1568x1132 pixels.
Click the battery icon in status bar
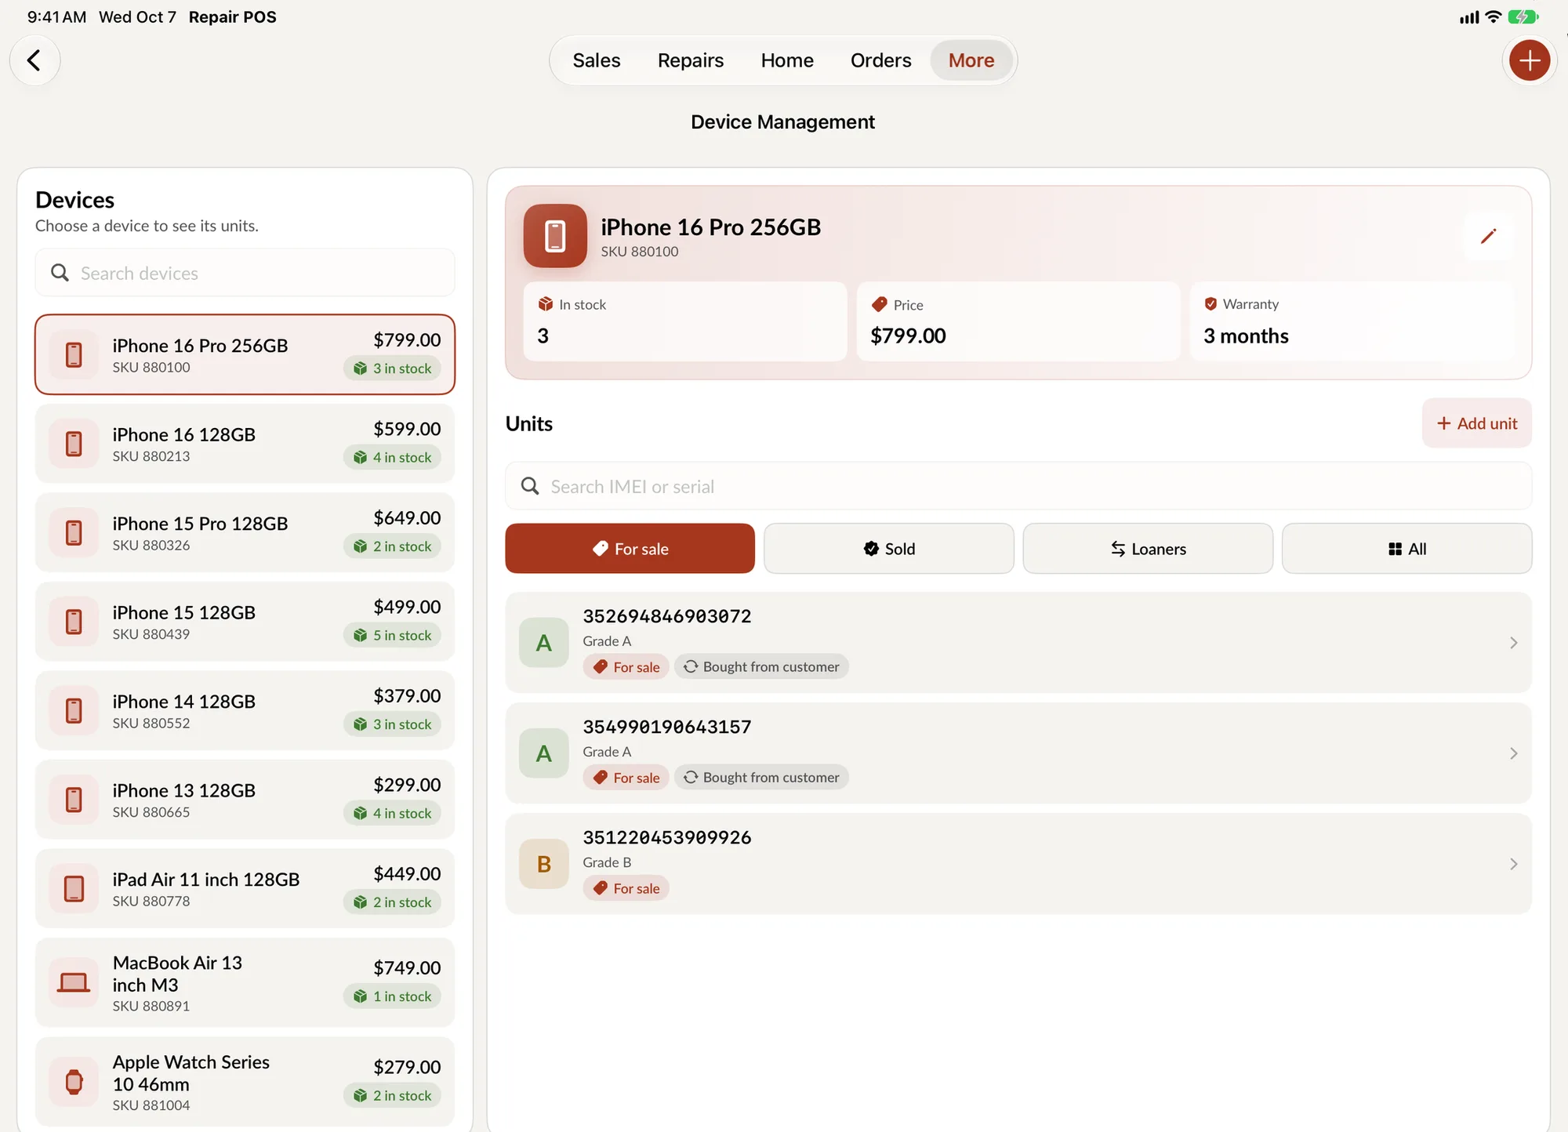pyautogui.click(x=1523, y=16)
